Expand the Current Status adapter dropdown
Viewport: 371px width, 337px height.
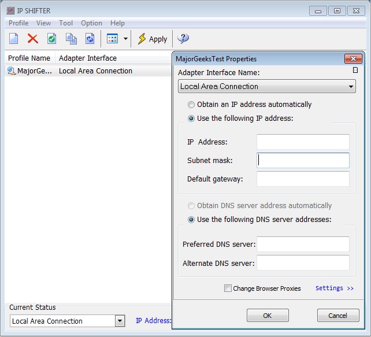(120, 321)
